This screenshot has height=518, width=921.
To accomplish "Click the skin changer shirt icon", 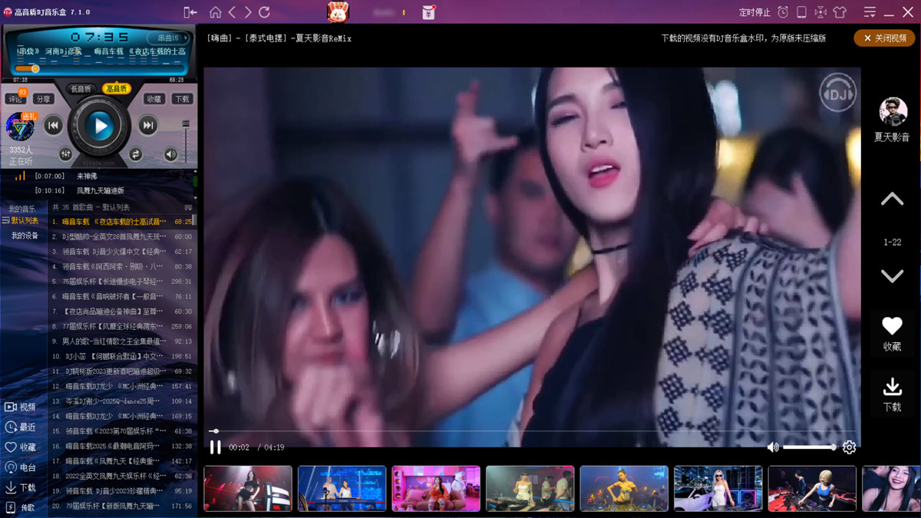I will 839,12.
